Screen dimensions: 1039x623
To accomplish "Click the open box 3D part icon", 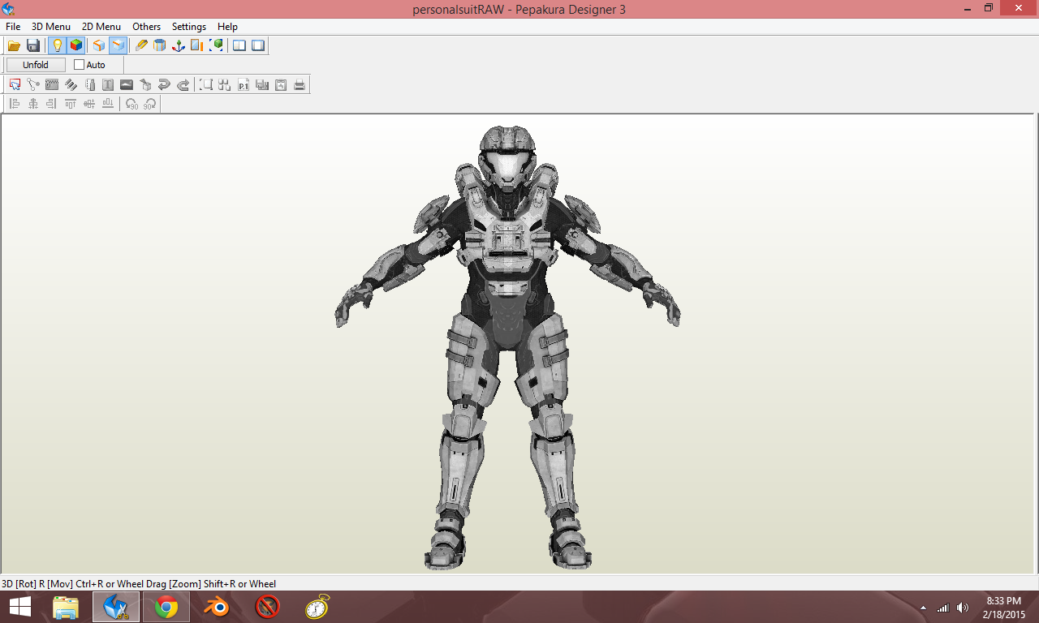I will click(x=145, y=84).
